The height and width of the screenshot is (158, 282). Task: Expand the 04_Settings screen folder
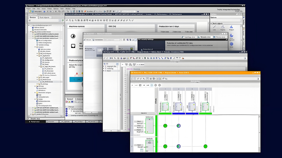pos(37,84)
